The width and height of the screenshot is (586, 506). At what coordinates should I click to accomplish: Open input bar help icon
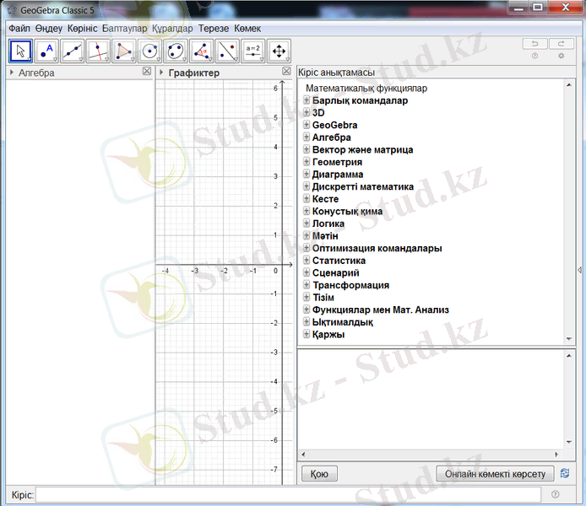(x=556, y=494)
